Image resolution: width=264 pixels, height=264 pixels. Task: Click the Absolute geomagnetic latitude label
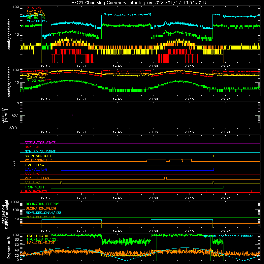coord(228,236)
